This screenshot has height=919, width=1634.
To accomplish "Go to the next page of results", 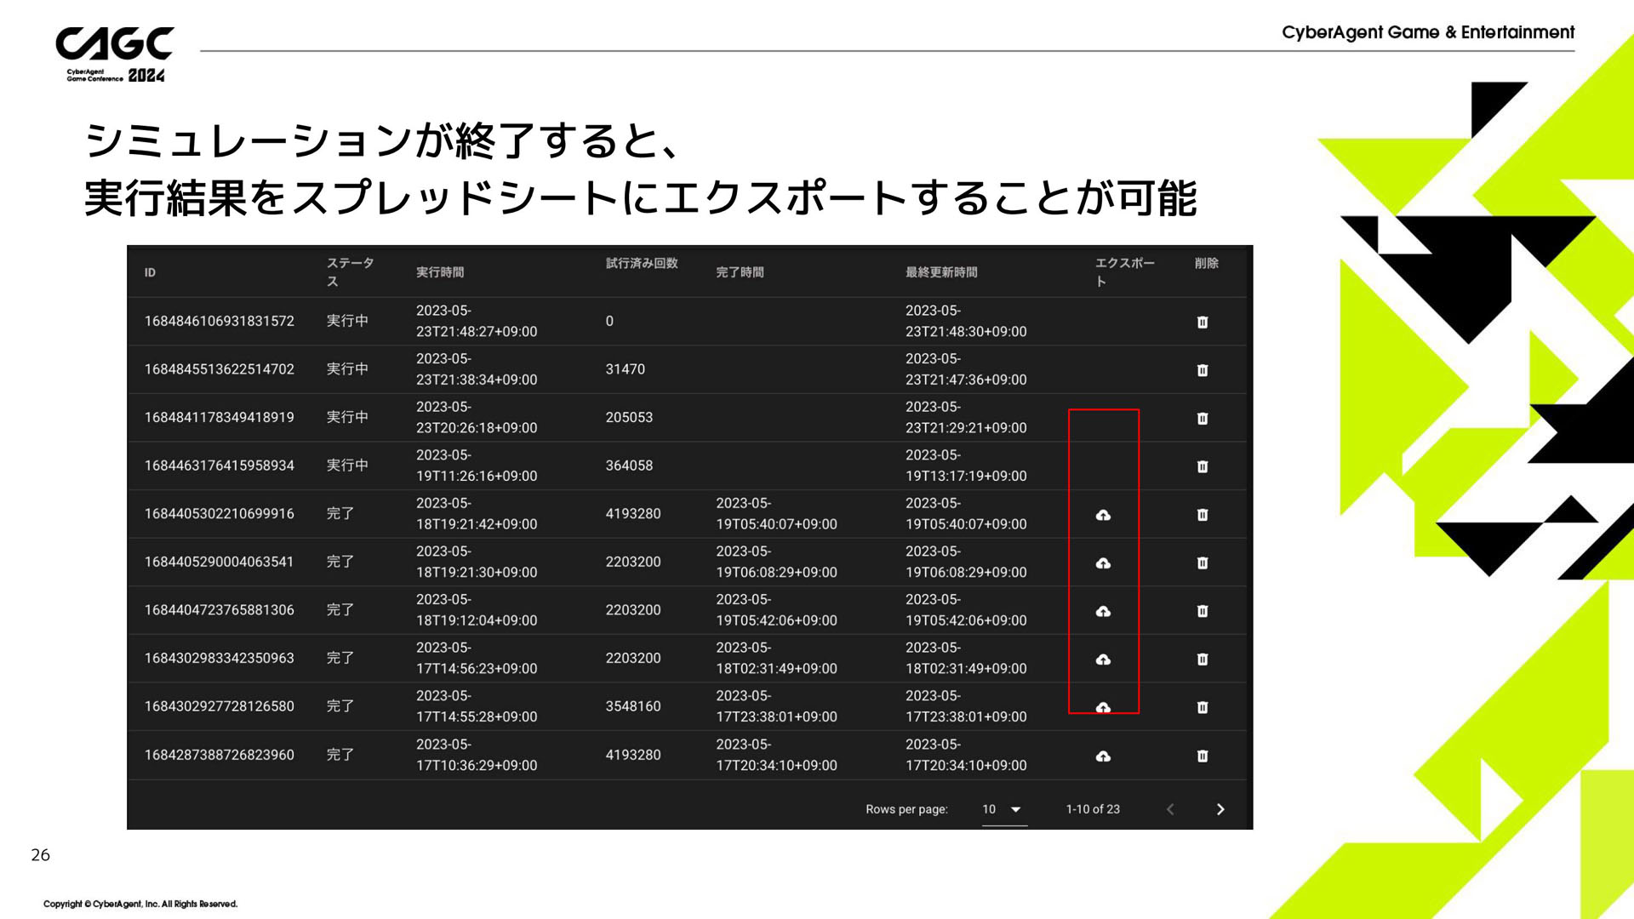I will coord(1220,809).
